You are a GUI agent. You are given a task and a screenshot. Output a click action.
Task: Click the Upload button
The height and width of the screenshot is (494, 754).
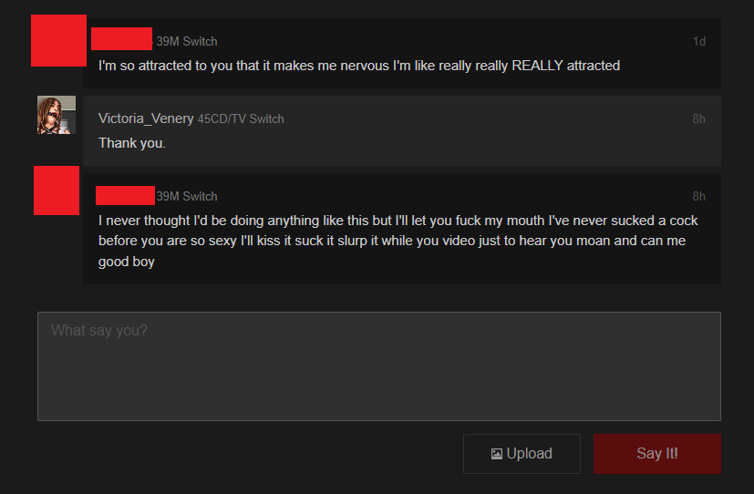(522, 454)
